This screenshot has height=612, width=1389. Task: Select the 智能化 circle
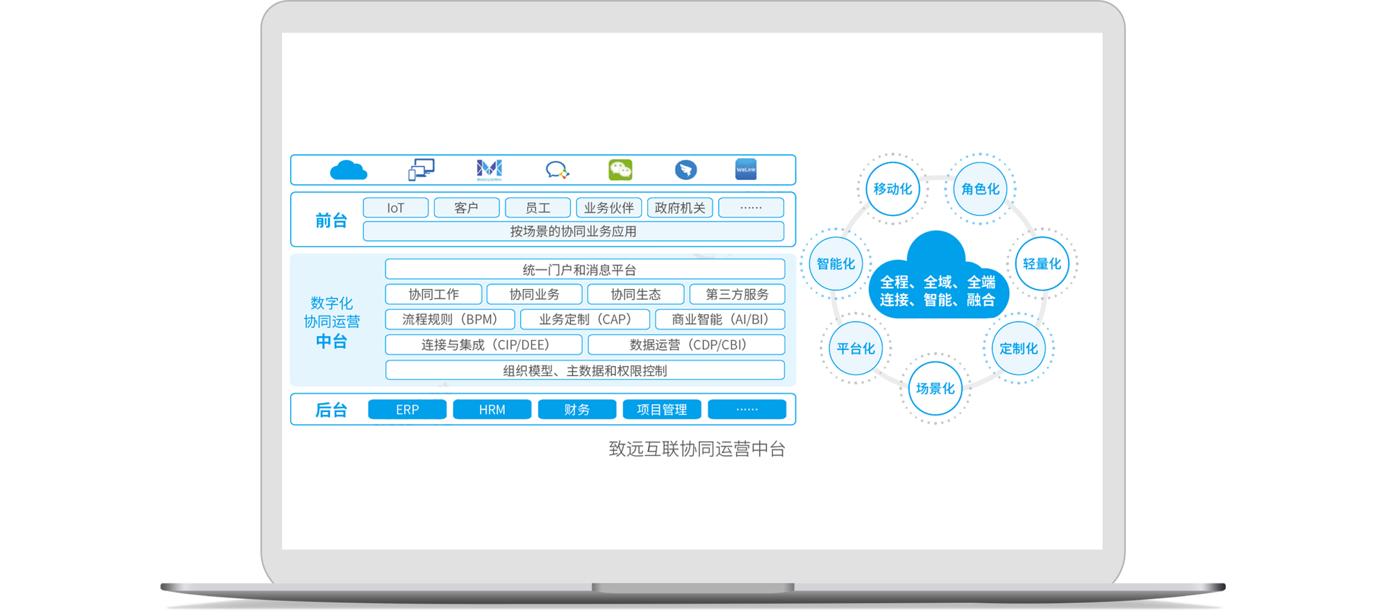[x=835, y=264]
